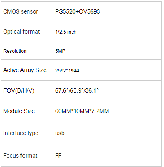Click the Optical format label

click(22, 32)
